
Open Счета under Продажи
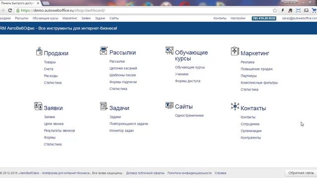pos(49,69)
